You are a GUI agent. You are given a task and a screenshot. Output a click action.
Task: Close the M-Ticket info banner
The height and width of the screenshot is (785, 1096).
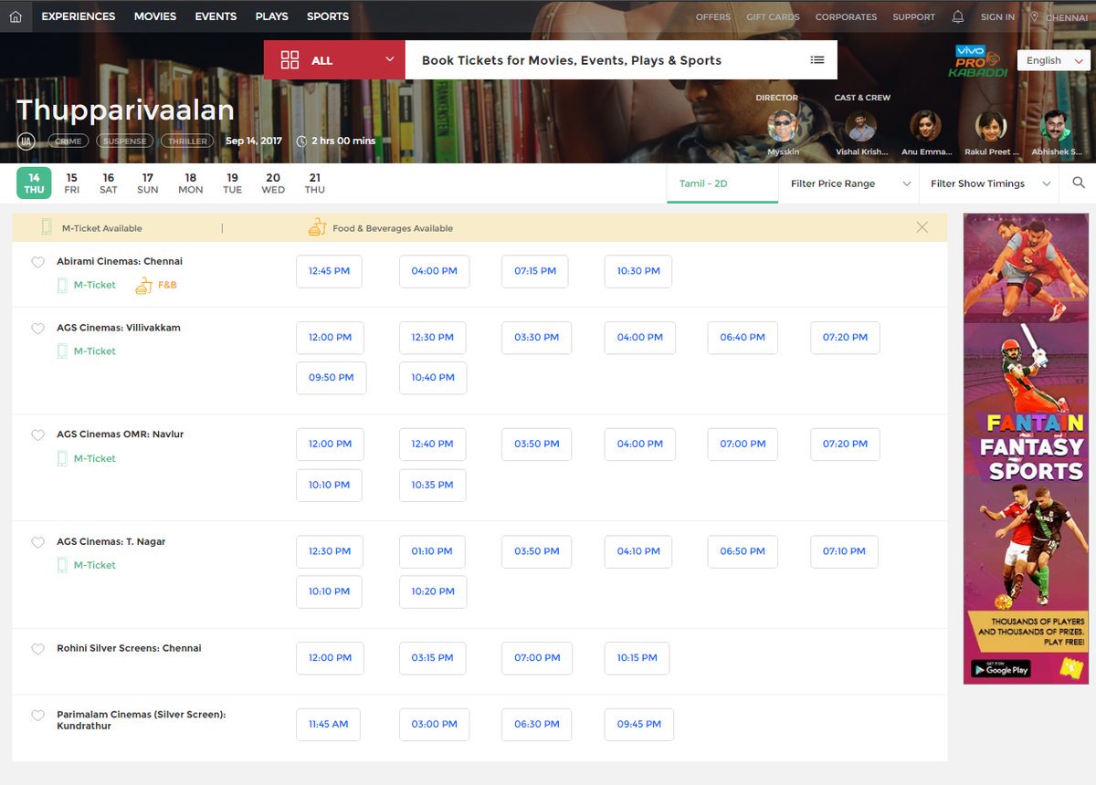tap(922, 227)
